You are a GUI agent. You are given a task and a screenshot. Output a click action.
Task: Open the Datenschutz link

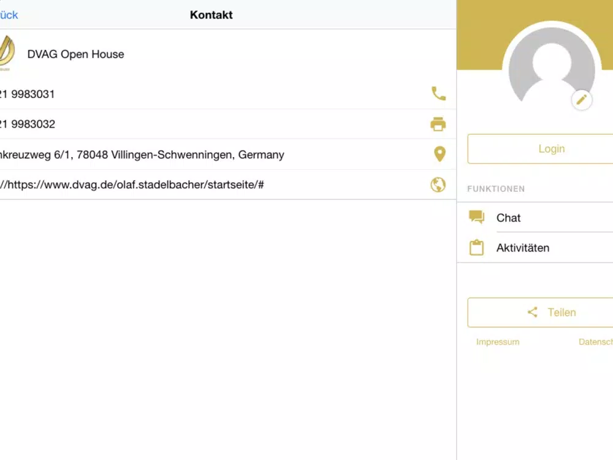[x=595, y=342]
